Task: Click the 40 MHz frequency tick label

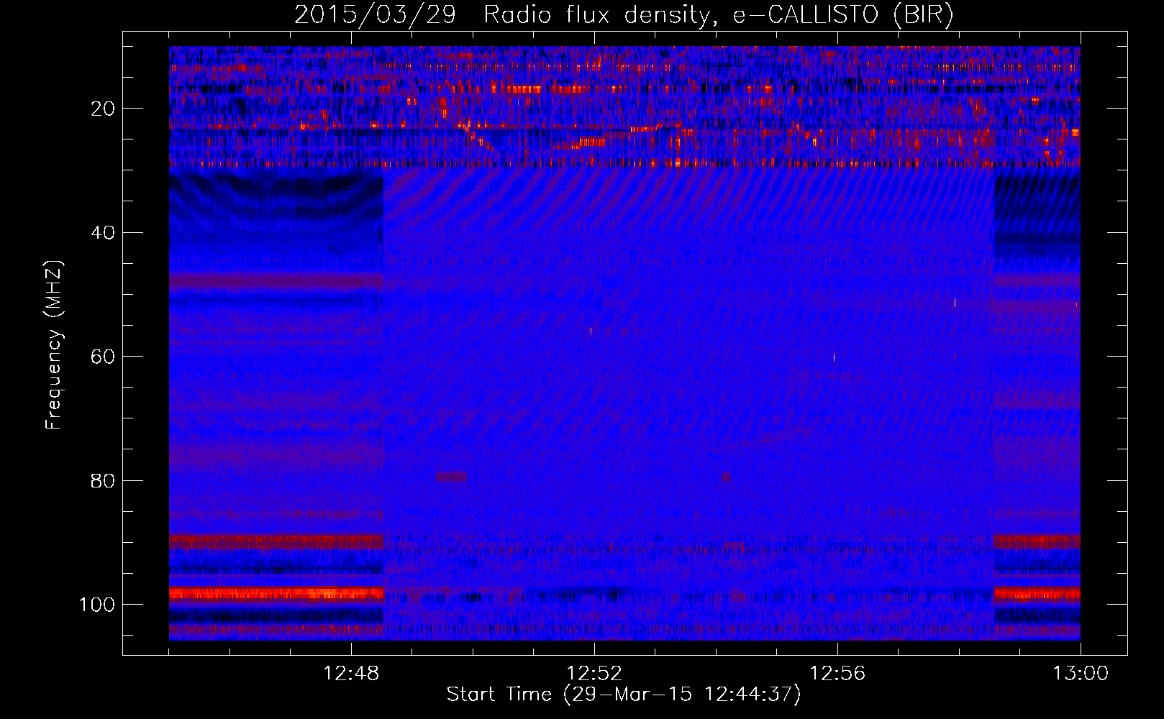Action: (x=103, y=233)
